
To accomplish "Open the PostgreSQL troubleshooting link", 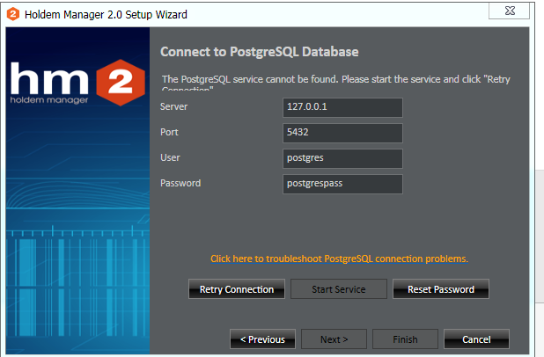I will coord(339,259).
